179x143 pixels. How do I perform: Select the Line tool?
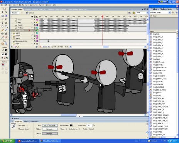coord(2,19)
